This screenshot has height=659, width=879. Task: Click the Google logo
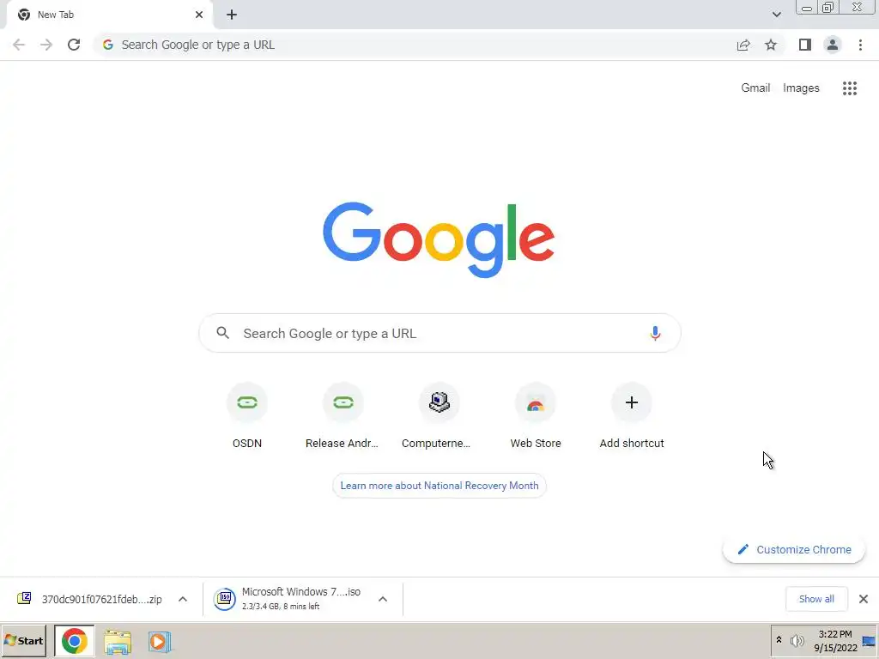pos(439,240)
